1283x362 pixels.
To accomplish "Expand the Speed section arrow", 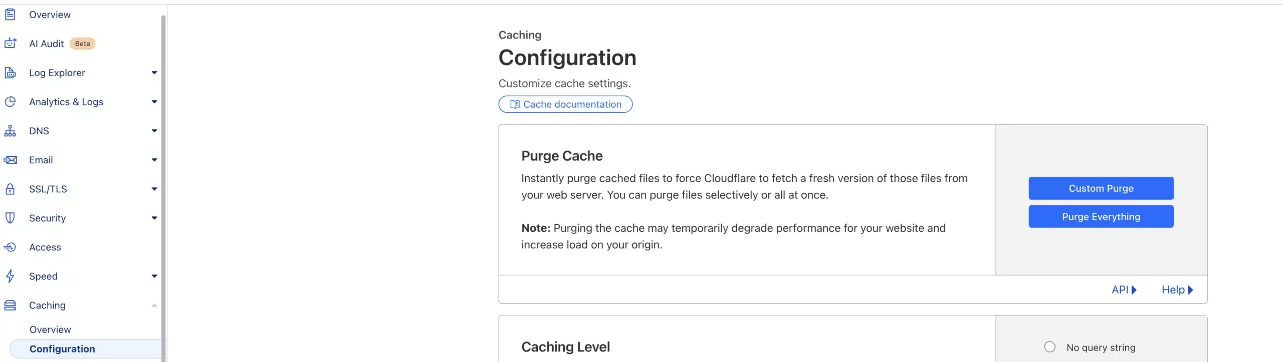I will pyautogui.click(x=154, y=276).
